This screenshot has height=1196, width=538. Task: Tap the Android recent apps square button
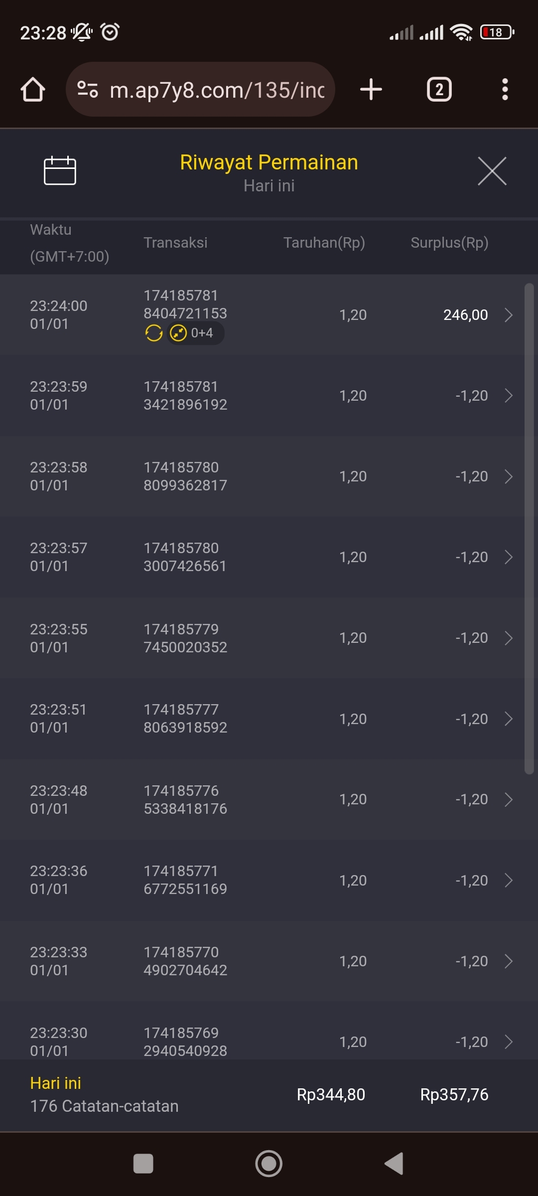(143, 1164)
